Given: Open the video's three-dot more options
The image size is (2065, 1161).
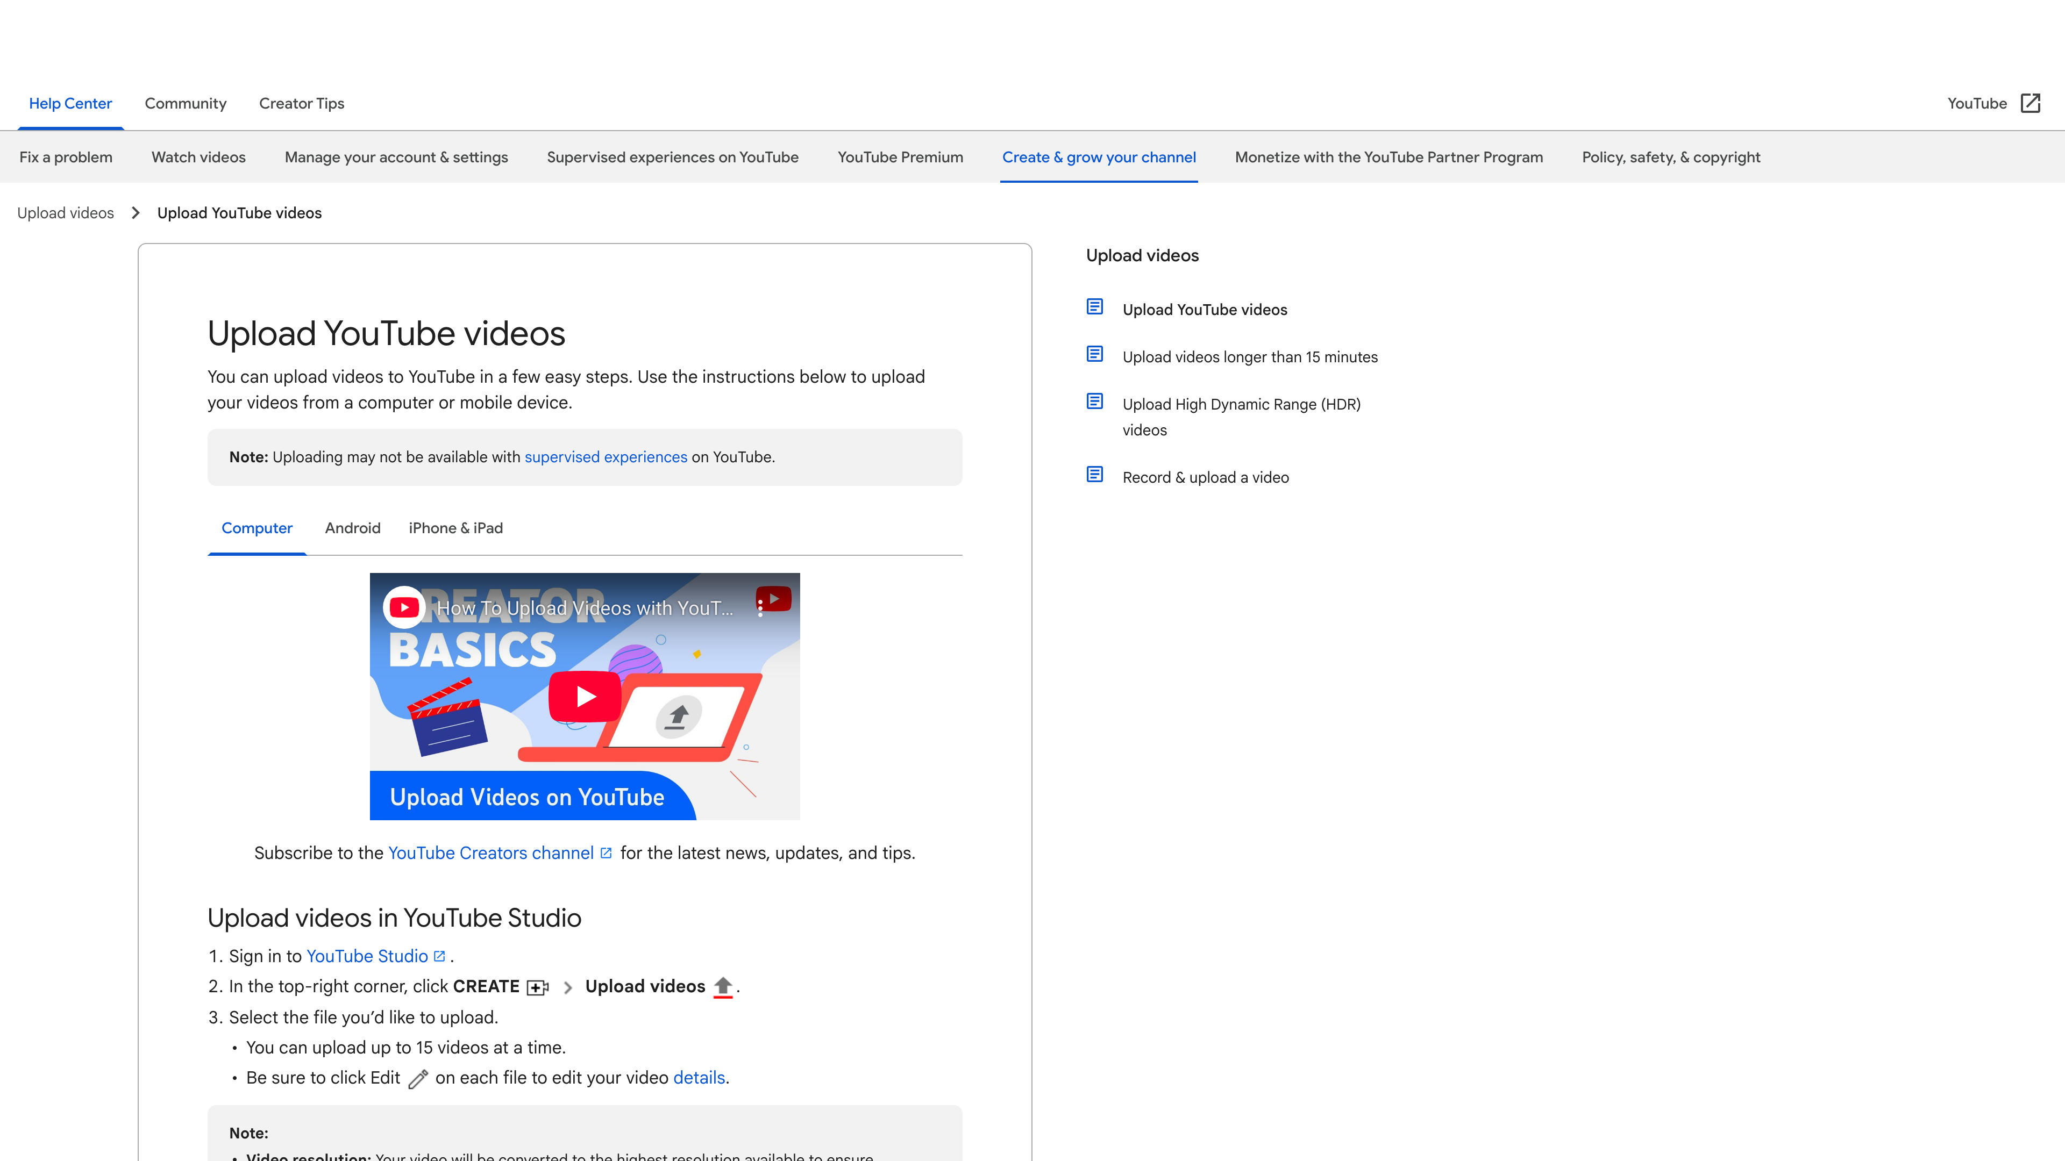Looking at the screenshot, I should [x=760, y=608].
